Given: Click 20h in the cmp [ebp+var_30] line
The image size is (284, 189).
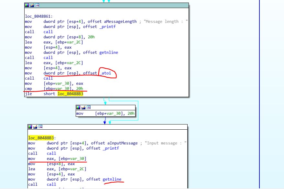Looking at the screenshot, I should [80, 89].
